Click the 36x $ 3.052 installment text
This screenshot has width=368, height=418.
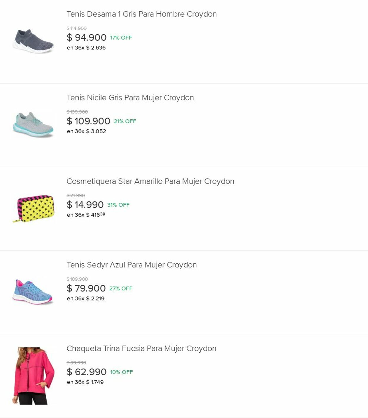[x=86, y=131]
